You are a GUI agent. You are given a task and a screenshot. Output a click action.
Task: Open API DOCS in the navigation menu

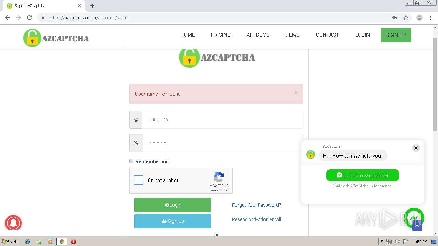[258, 35]
